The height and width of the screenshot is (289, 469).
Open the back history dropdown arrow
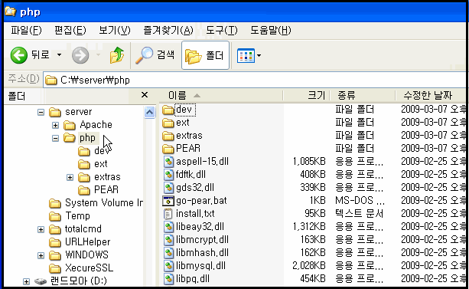[x=59, y=55]
